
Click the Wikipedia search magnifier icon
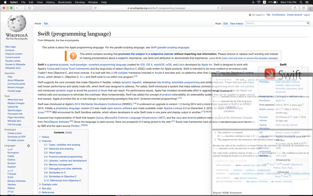tap(308, 23)
